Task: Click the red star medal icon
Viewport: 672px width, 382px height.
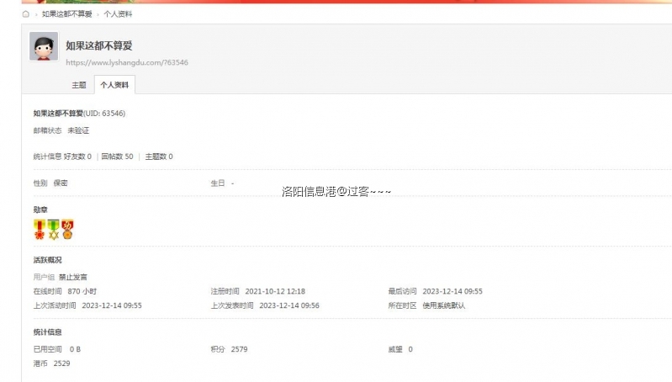Action: pyautogui.click(x=40, y=230)
